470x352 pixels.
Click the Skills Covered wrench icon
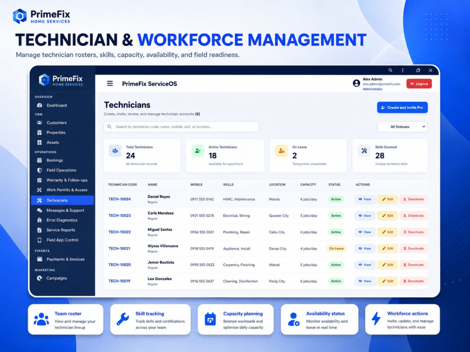pyautogui.click(x=364, y=151)
